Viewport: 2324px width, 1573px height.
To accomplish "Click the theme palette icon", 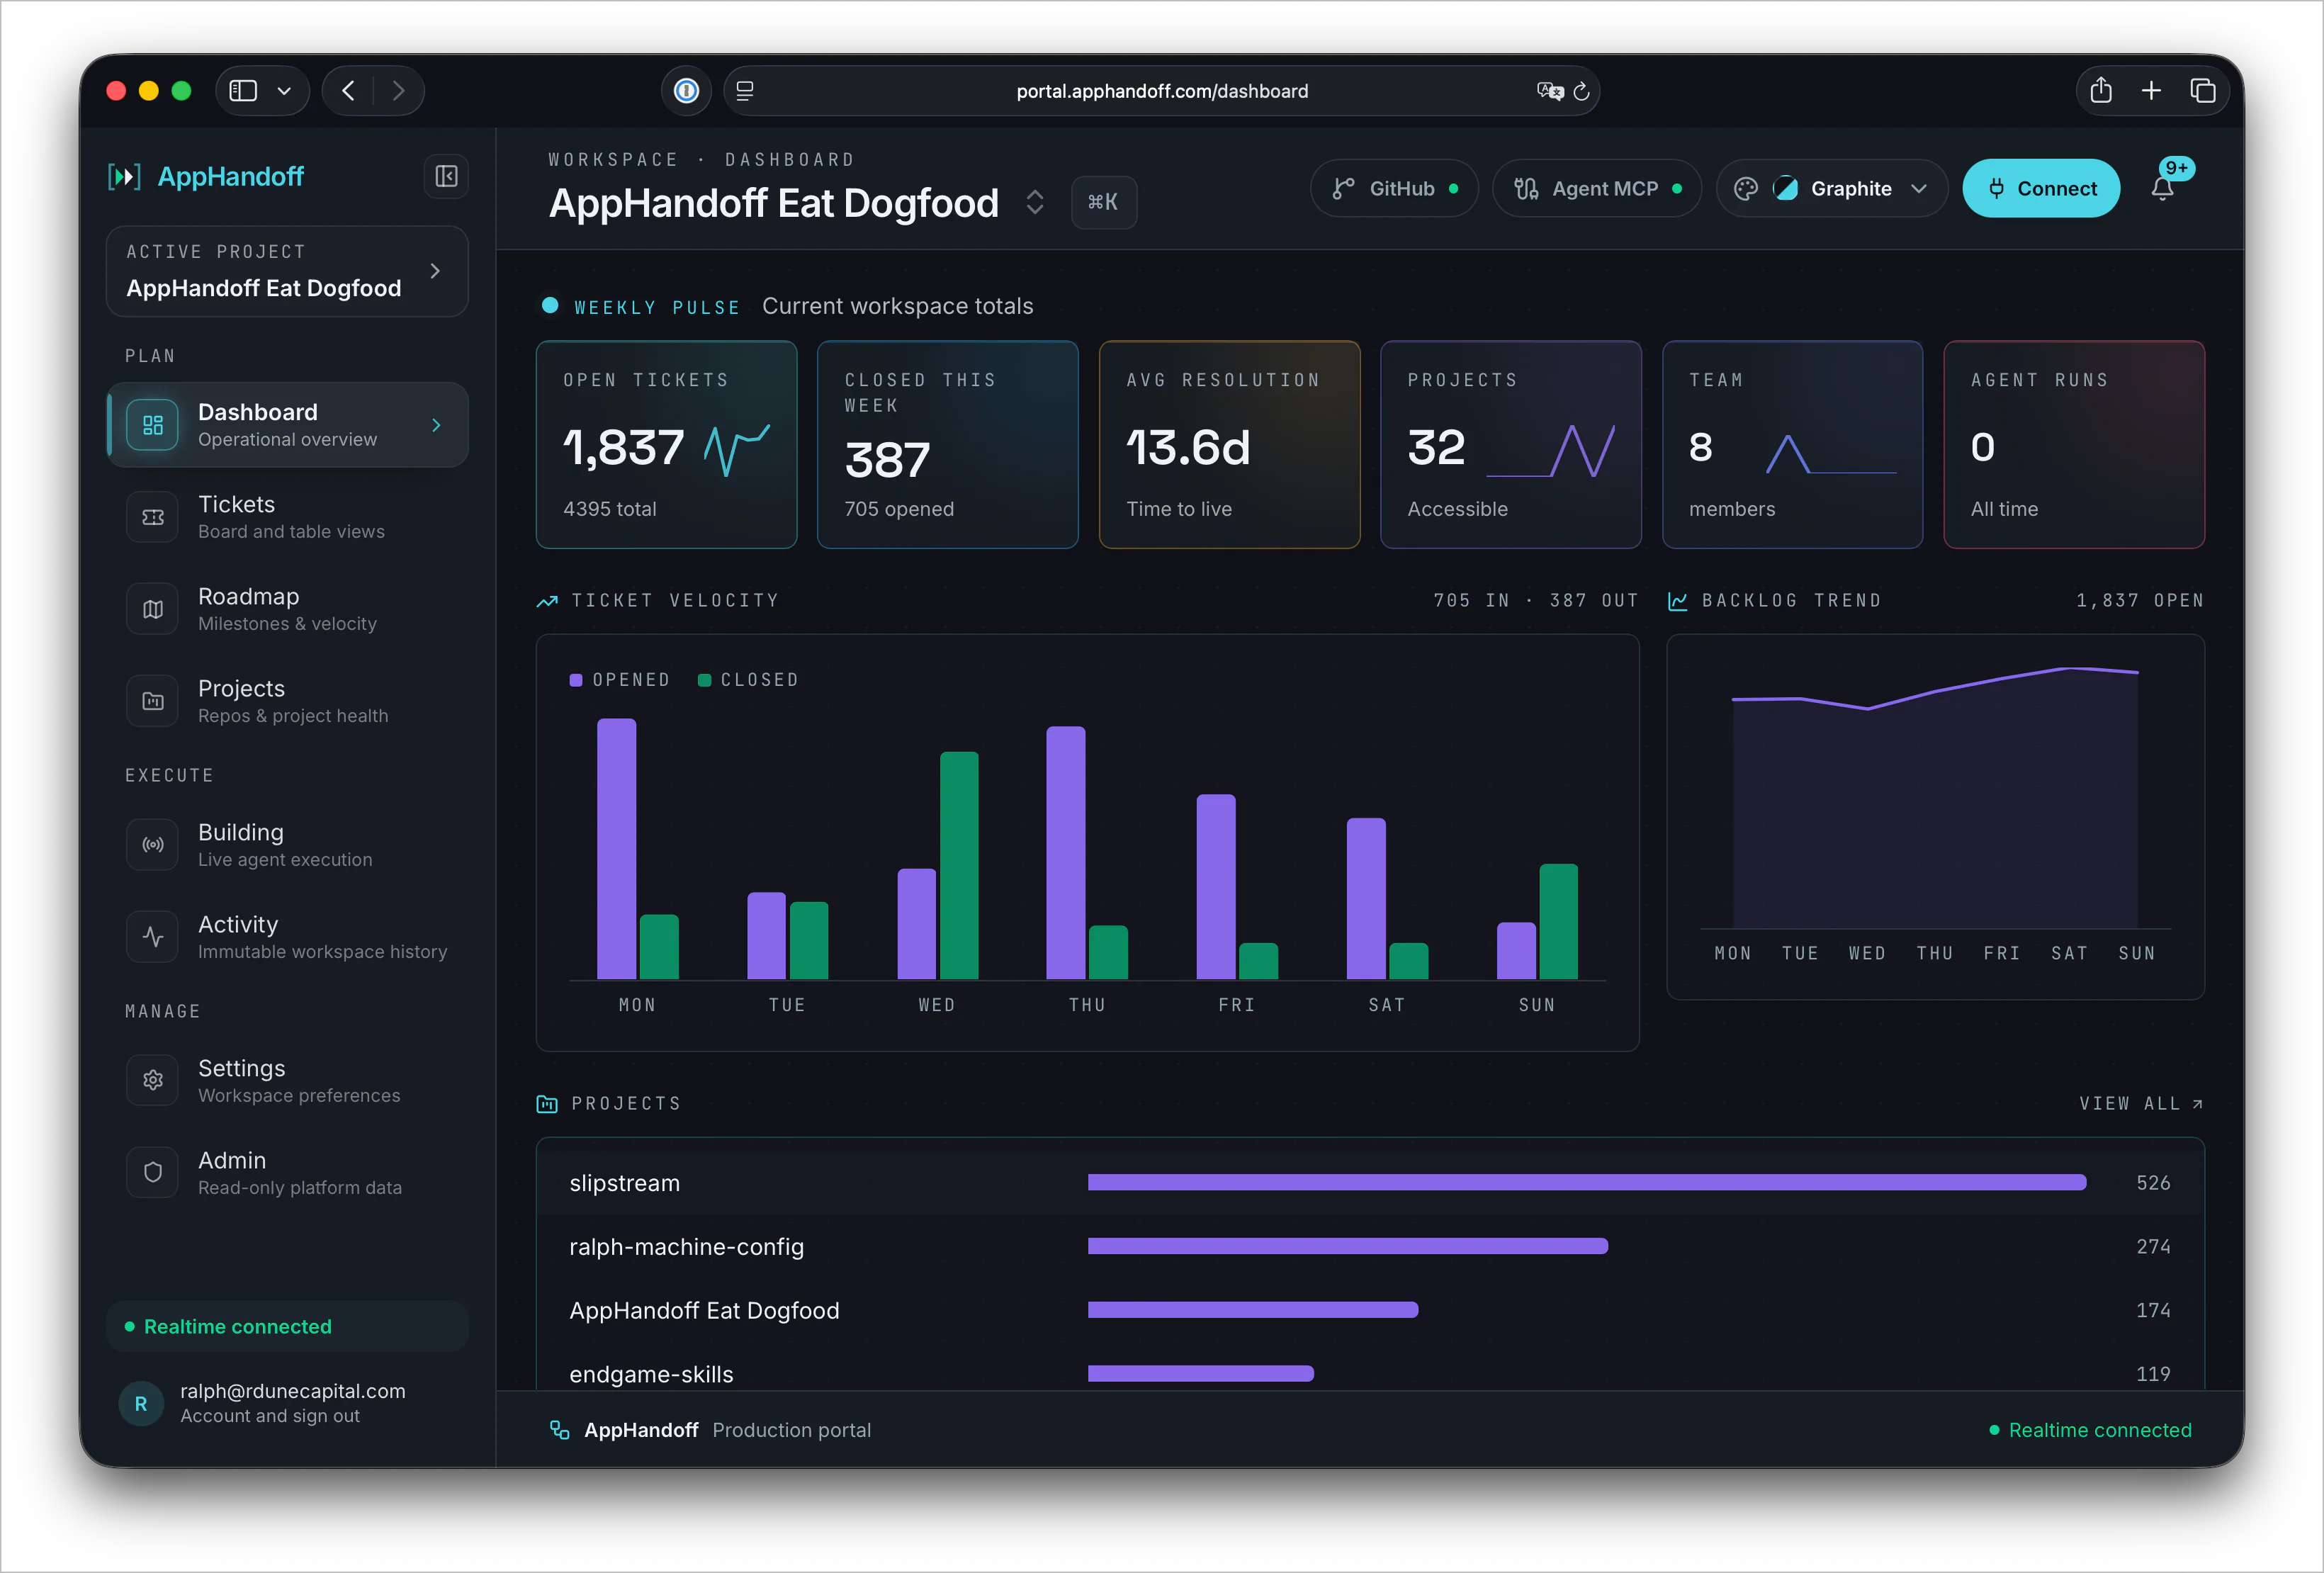I will click(x=1746, y=189).
